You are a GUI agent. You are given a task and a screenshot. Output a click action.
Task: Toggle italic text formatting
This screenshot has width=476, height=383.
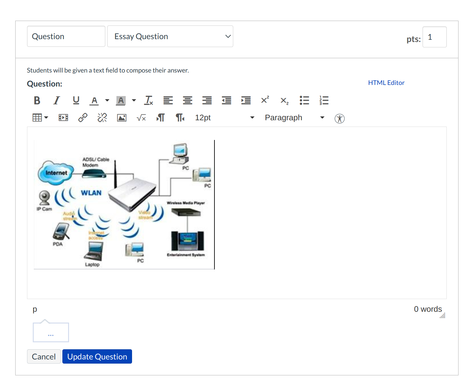57,101
